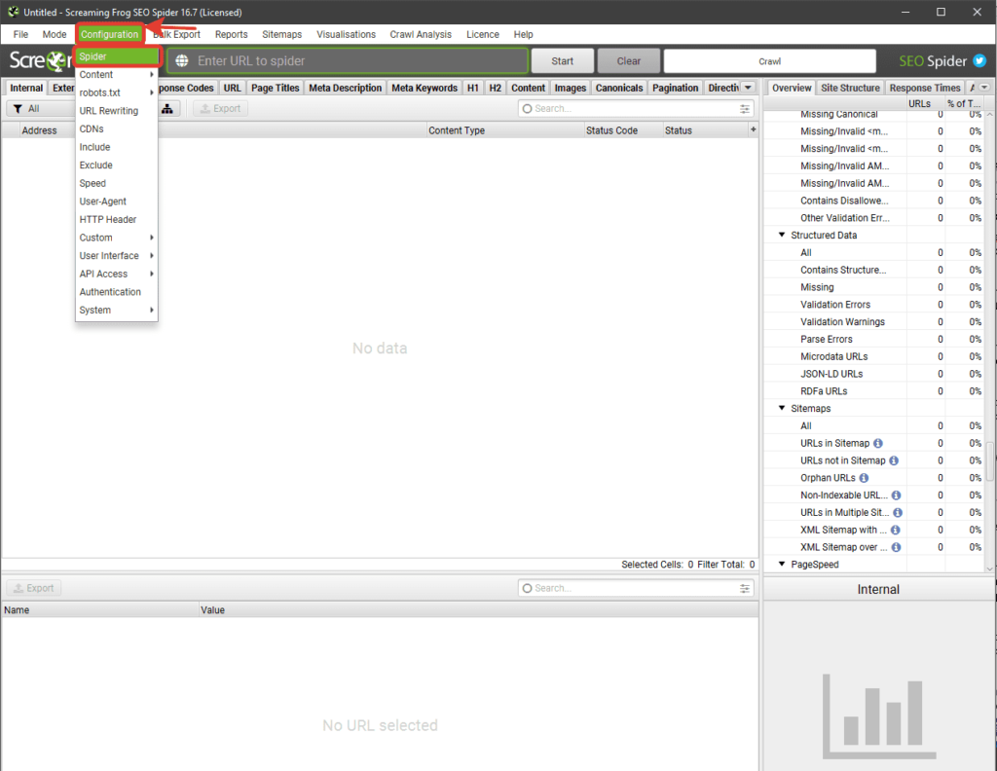Collapse the Structured Data section

(x=782, y=235)
